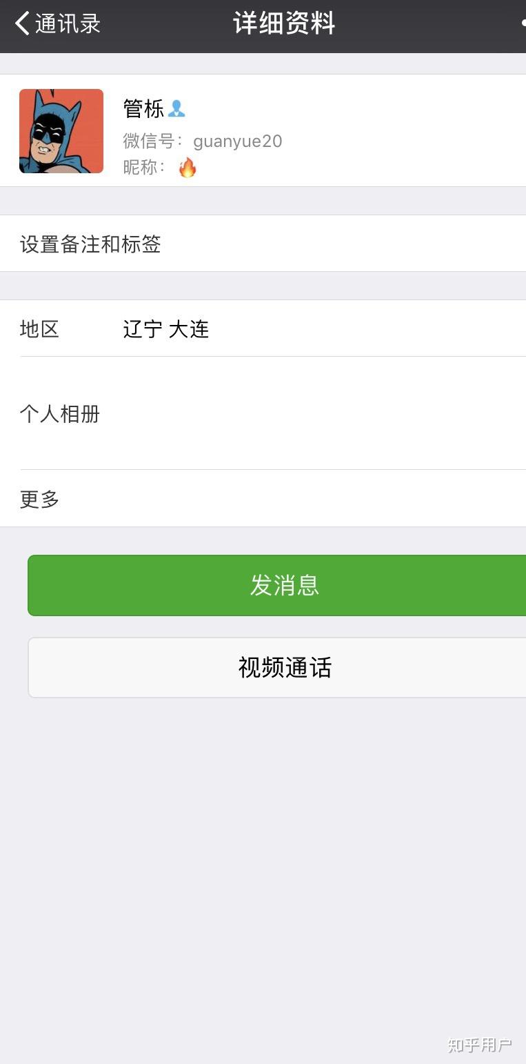Select the WeChat ID guanyue20
The width and height of the screenshot is (526, 1064).
tap(238, 141)
